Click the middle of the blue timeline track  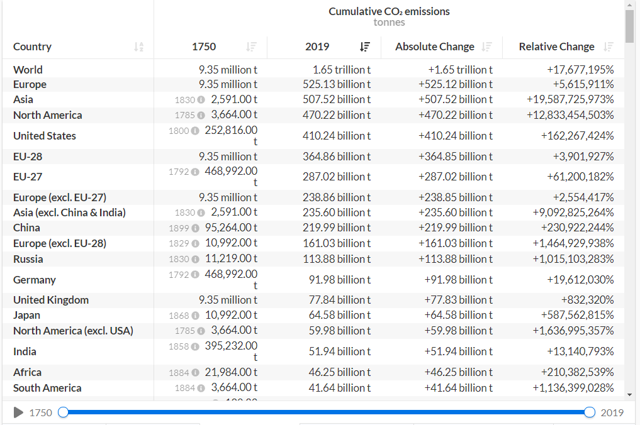point(326,412)
